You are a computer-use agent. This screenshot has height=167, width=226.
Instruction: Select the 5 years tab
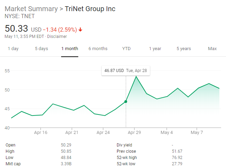click(184, 49)
